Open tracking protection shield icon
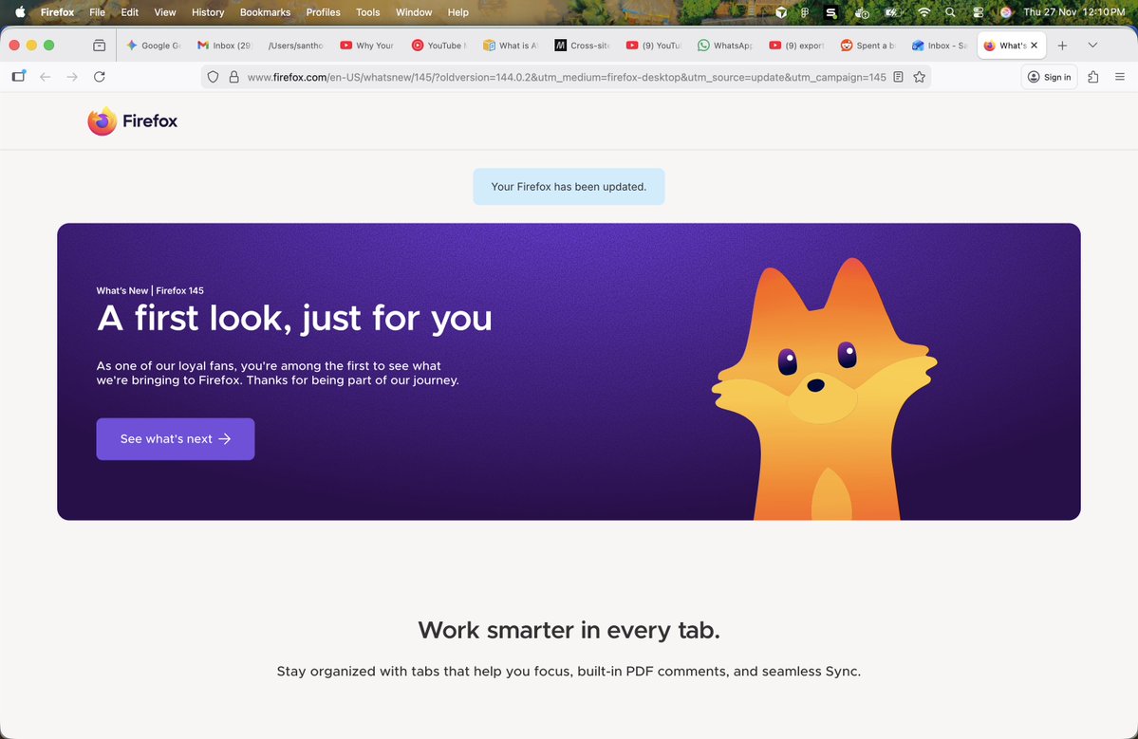This screenshot has height=739, width=1138. tap(213, 77)
